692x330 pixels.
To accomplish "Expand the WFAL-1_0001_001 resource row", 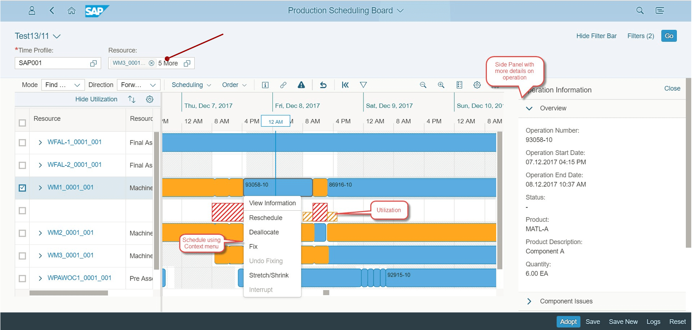I will coord(40,142).
